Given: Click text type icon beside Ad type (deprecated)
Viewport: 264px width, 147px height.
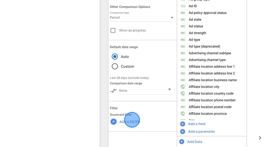Looking at the screenshot, I should click(183, 46).
